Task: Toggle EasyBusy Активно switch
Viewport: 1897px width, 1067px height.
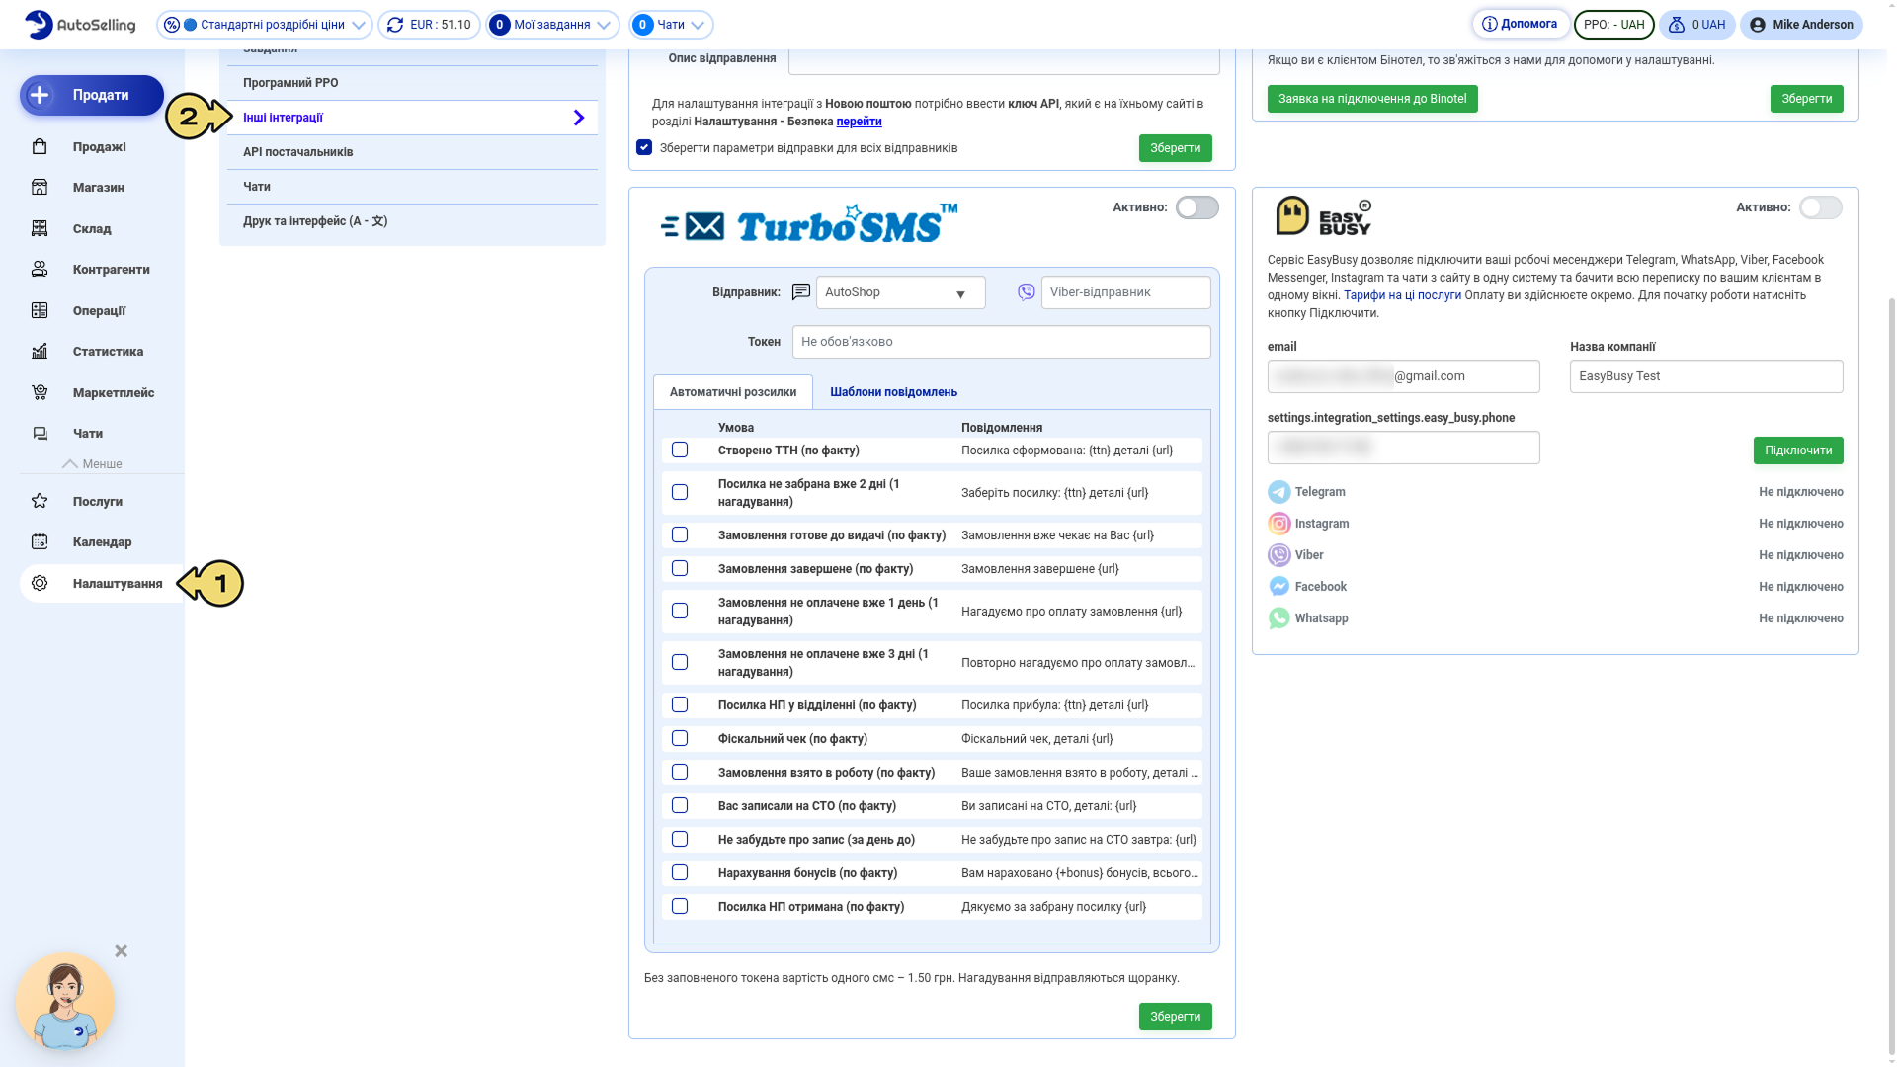Action: click(x=1820, y=207)
